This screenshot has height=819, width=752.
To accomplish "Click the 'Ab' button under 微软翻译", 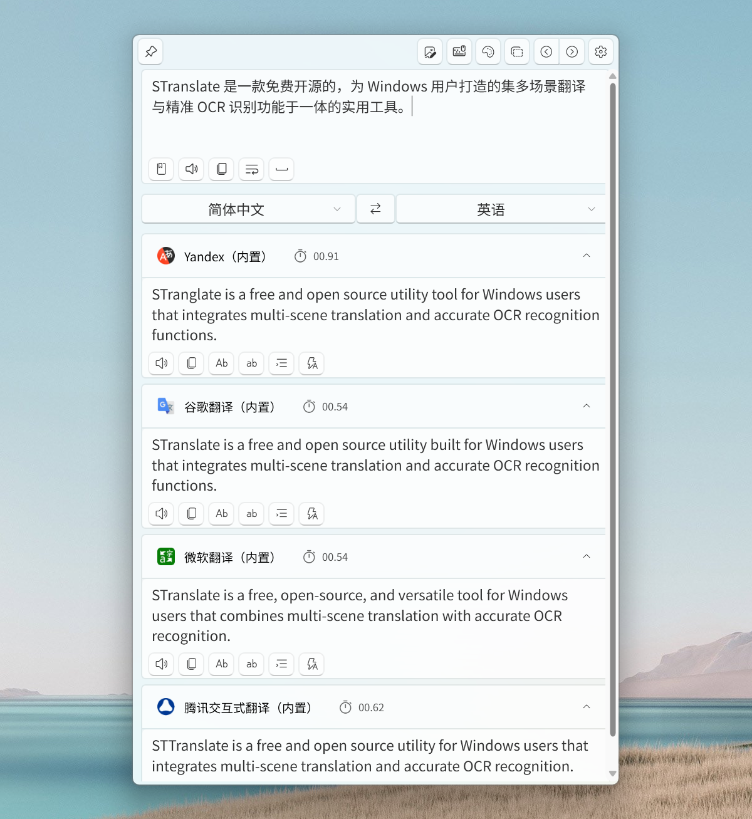I will pos(221,664).
